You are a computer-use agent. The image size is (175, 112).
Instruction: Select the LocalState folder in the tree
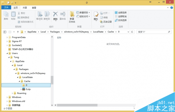[x=27, y=77]
